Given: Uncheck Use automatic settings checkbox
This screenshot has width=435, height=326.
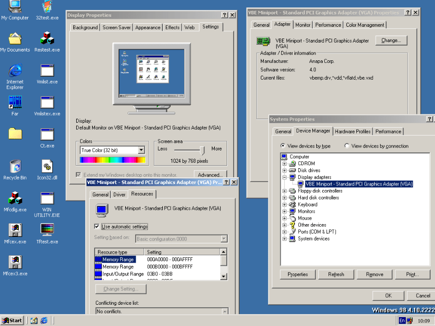Looking at the screenshot, I should pos(97,227).
